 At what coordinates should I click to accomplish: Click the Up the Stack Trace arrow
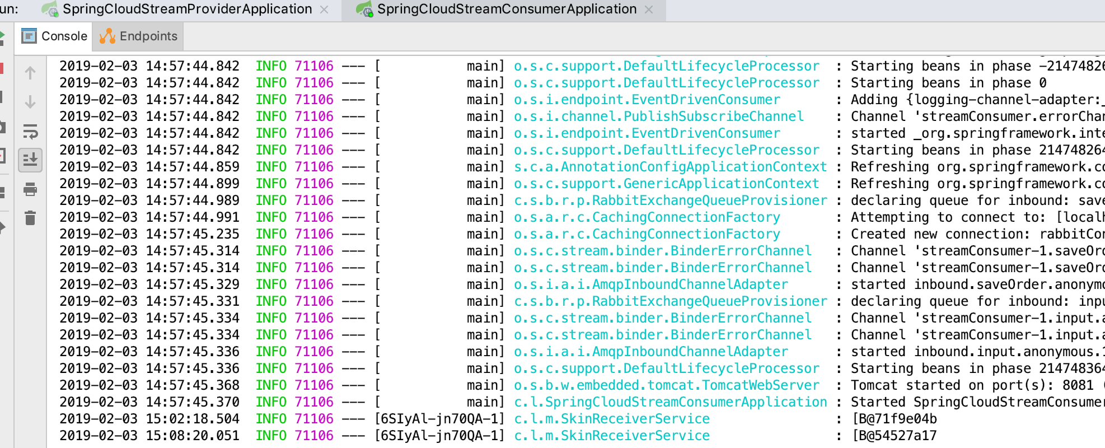pyautogui.click(x=30, y=72)
